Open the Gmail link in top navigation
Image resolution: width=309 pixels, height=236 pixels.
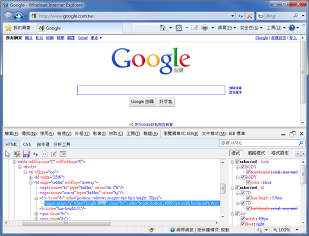click(x=82, y=38)
